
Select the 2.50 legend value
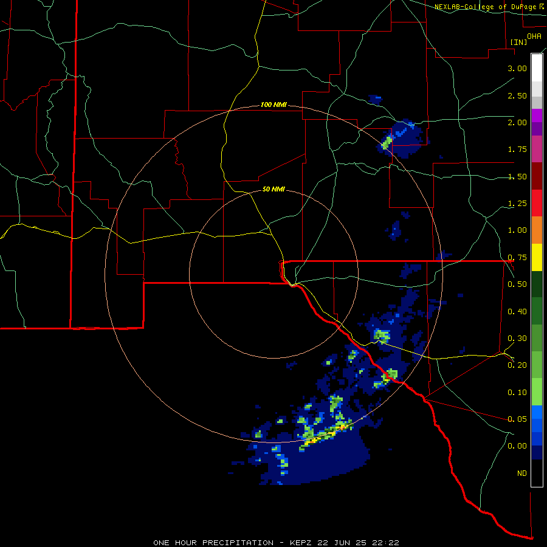point(517,95)
